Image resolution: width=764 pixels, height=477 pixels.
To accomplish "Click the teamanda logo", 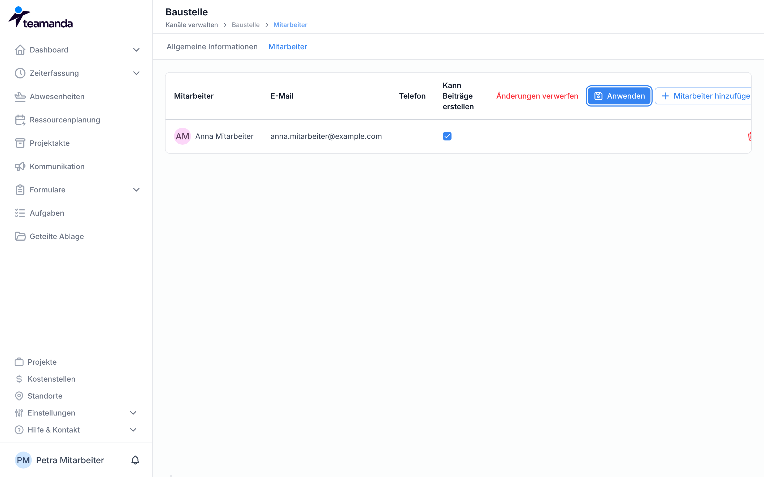I will pos(40,17).
